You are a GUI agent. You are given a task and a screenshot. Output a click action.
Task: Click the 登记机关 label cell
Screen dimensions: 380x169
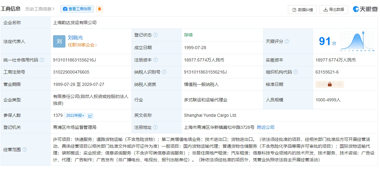click(25, 127)
